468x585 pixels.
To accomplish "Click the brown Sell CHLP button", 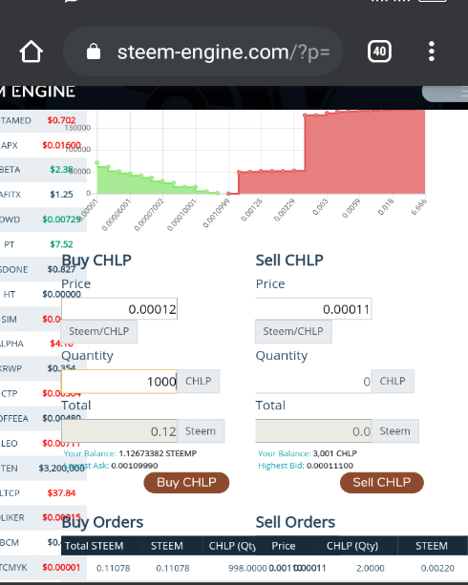I will 382,482.
